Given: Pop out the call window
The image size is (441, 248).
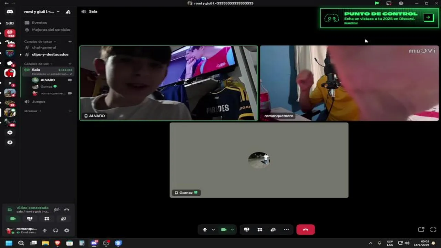Looking at the screenshot, I should click(421, 230).
